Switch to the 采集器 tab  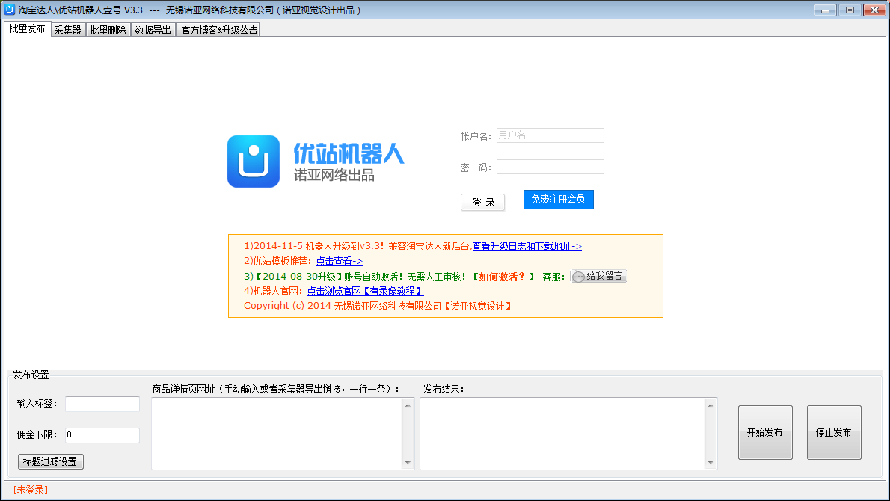tap(67, 30)
